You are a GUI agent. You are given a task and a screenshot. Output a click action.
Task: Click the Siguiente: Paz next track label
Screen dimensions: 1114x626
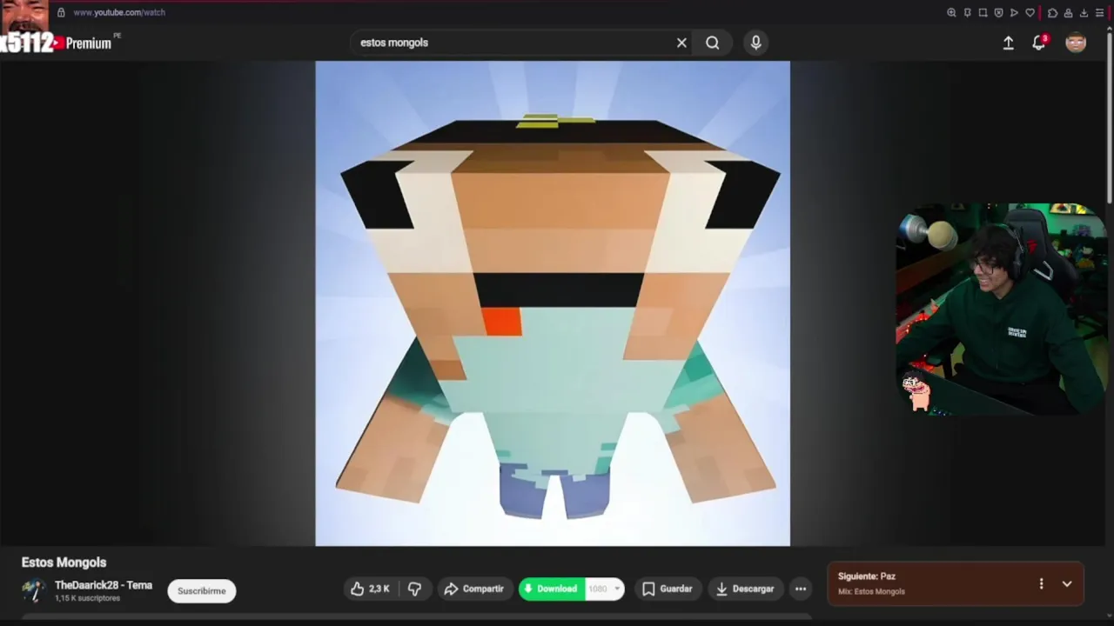tap(867, 576)
